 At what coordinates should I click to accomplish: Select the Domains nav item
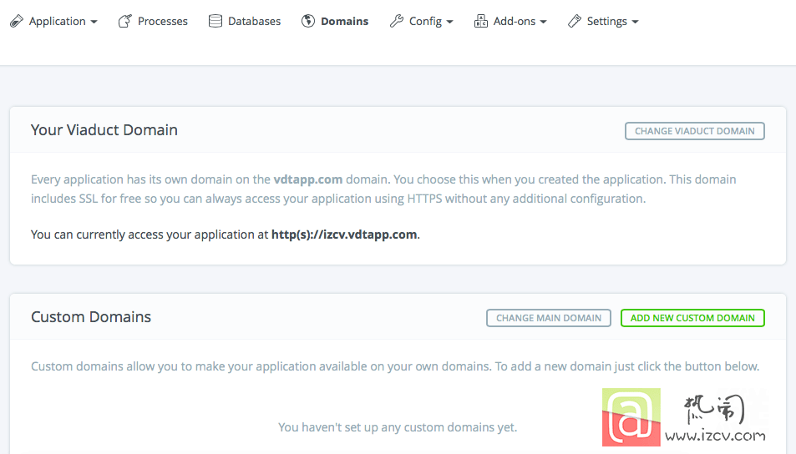pos(345,22)
